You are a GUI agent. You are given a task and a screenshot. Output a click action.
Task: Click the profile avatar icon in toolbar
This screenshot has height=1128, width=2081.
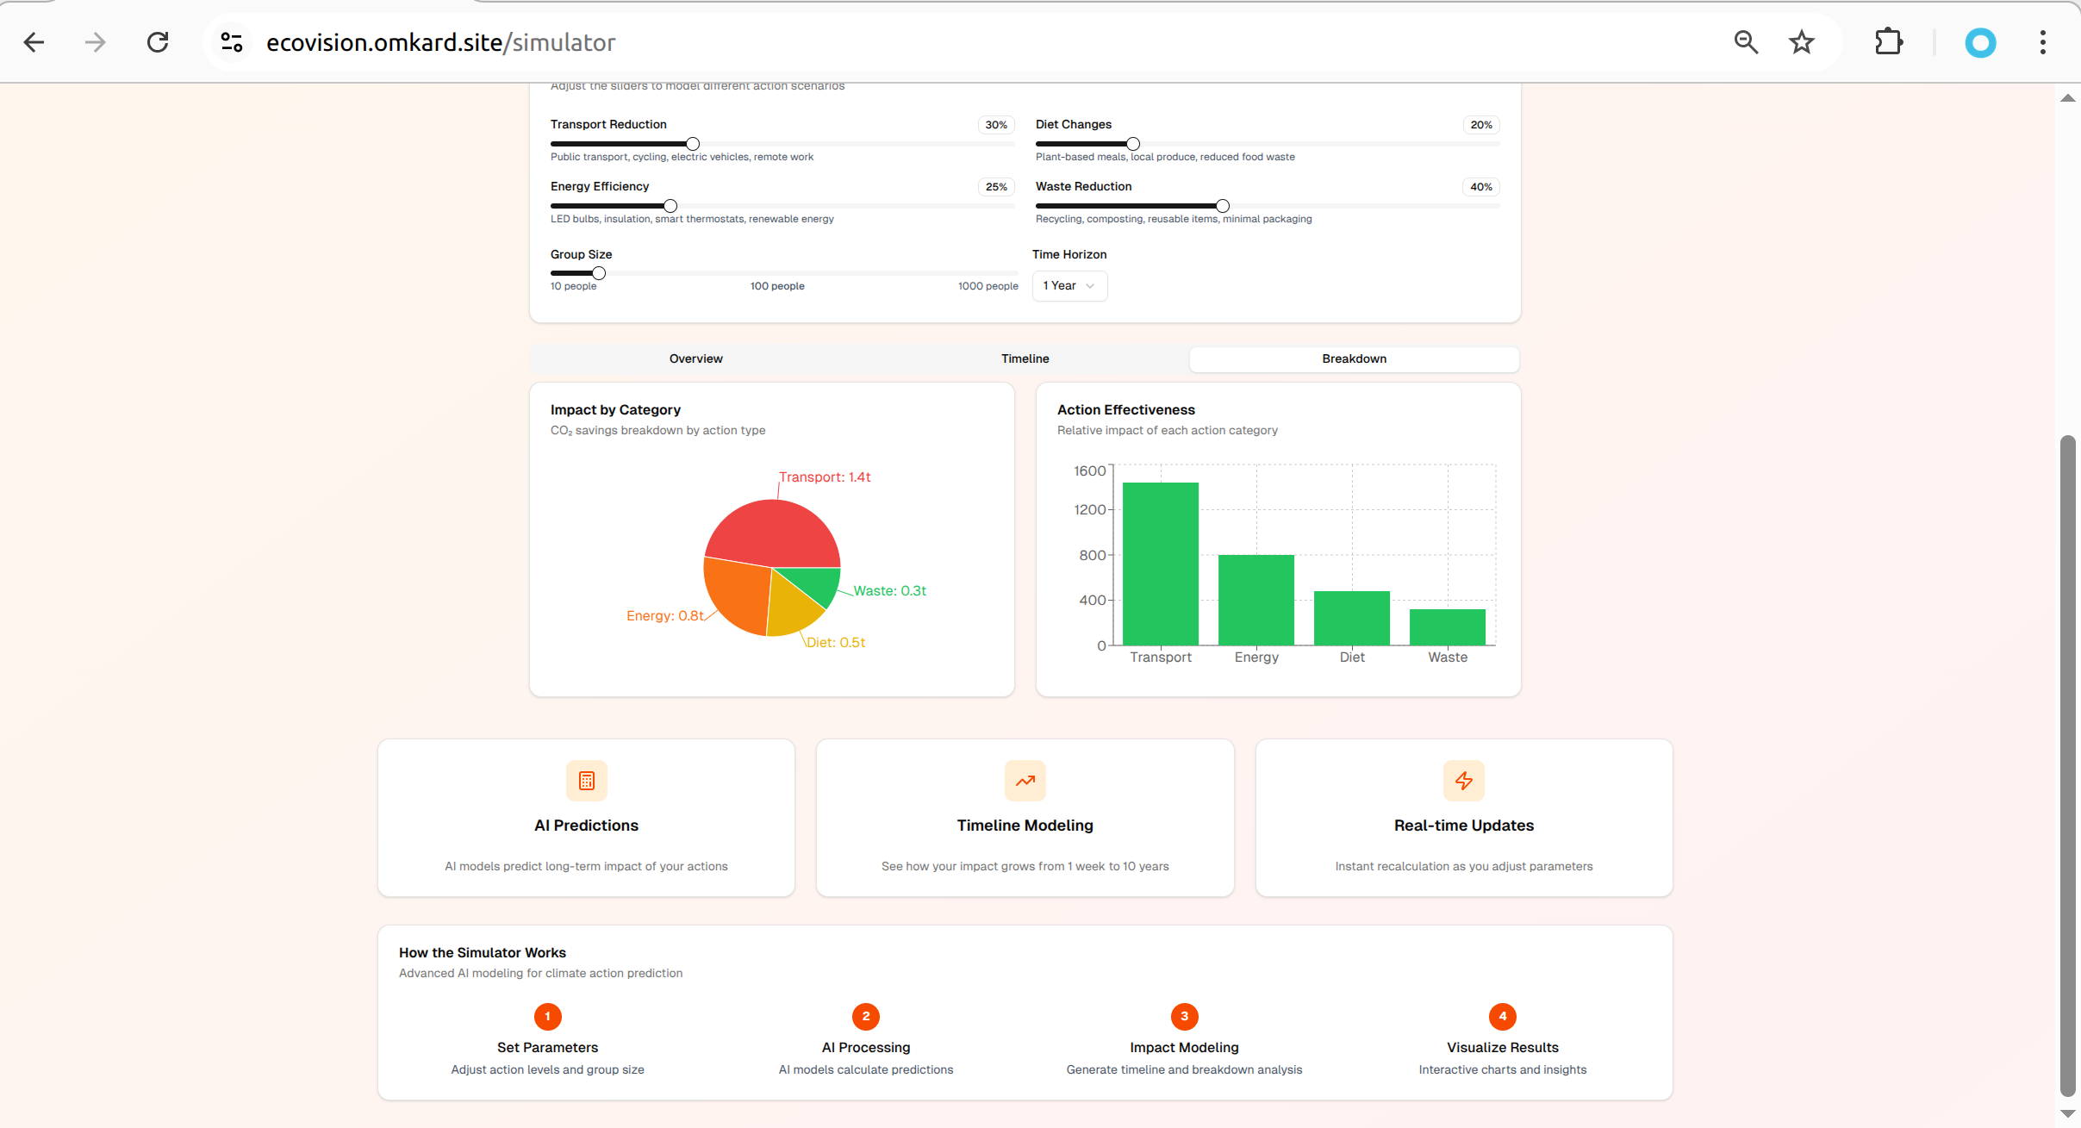pyautogui.click(x=1979, y=42)
